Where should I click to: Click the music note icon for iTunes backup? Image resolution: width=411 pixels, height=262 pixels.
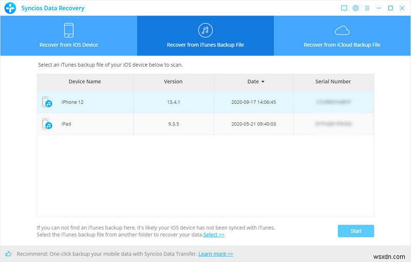[x=205, y=30]
